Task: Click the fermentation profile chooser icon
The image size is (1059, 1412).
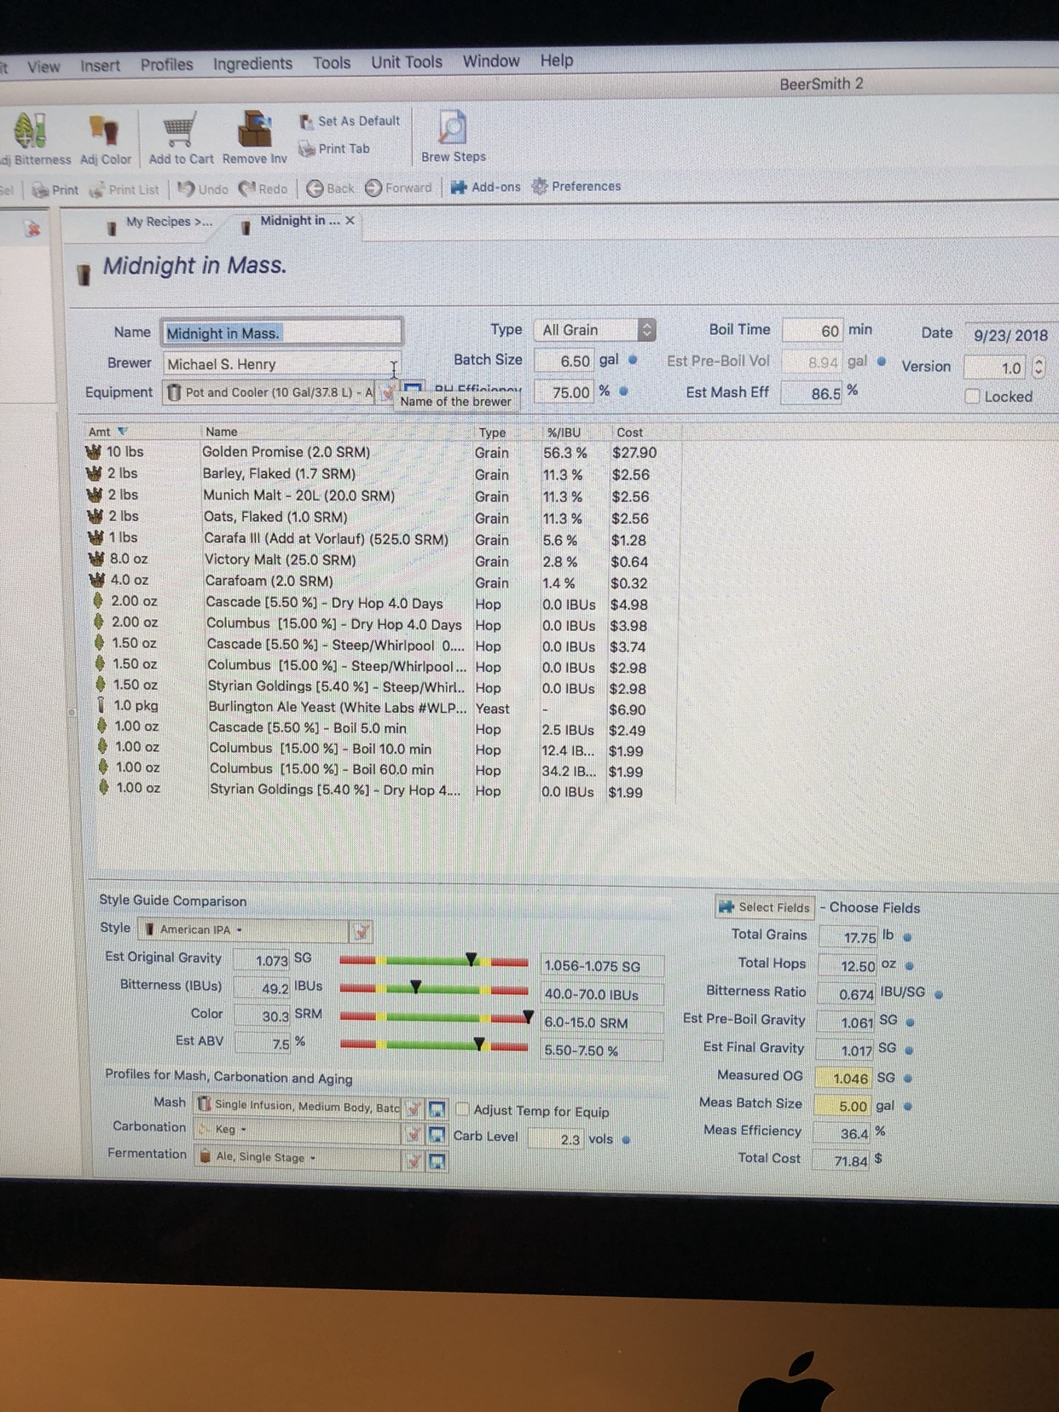Action: [x=413, y=1160]
